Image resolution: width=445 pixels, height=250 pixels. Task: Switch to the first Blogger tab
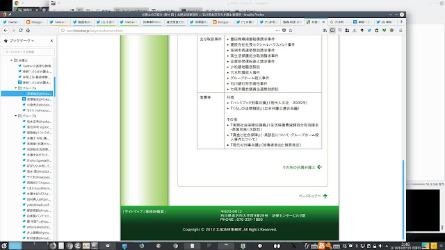[35, 22]
